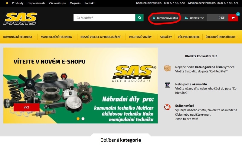Click the user icon beside Dimmerová Jitka

(x=154, y=18)
